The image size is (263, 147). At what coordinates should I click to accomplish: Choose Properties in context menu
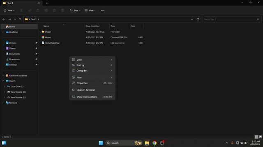(92, 83)
